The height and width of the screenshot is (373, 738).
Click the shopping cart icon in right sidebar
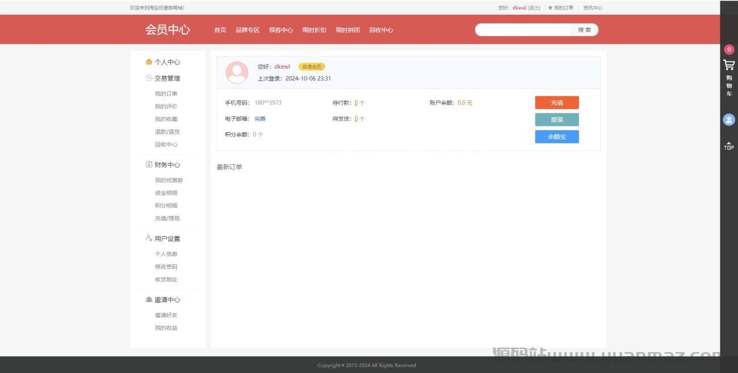pos(728,65)
